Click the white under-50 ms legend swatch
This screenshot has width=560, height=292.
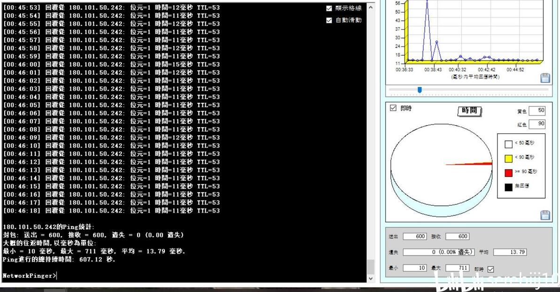tap(509, 144)
